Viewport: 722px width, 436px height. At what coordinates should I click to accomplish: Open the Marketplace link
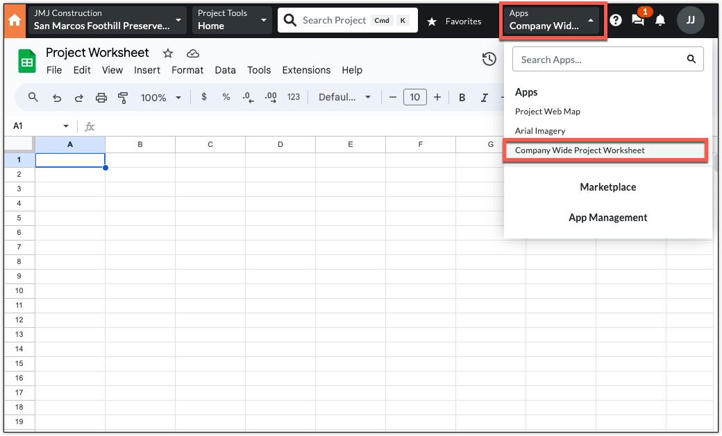click(x=608, y=186)
